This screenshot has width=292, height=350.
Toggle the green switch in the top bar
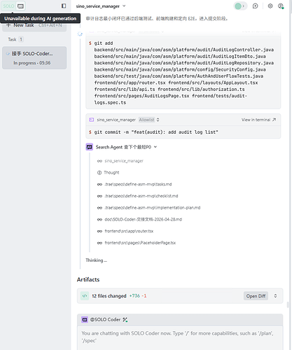pyautogui.click(x=240, y=6)
